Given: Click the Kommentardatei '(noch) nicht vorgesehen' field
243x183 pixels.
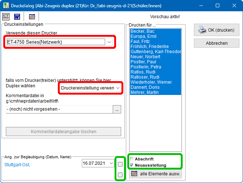Looking at the screenshot, I should tap(59, 110).
